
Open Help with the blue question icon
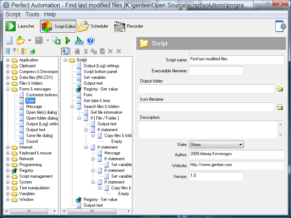tap(90, 40)
